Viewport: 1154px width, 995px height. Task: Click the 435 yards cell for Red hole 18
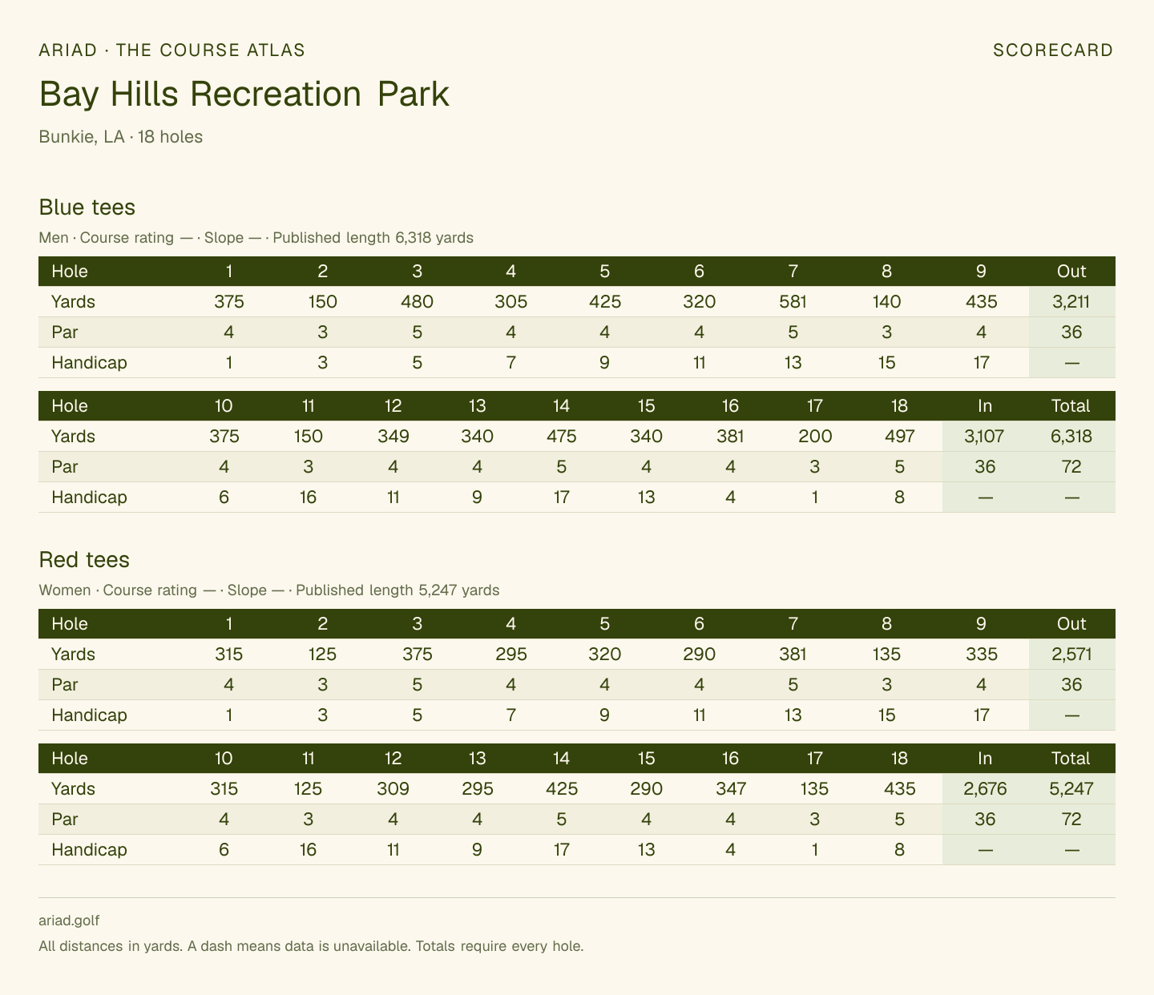coord(899,789)
